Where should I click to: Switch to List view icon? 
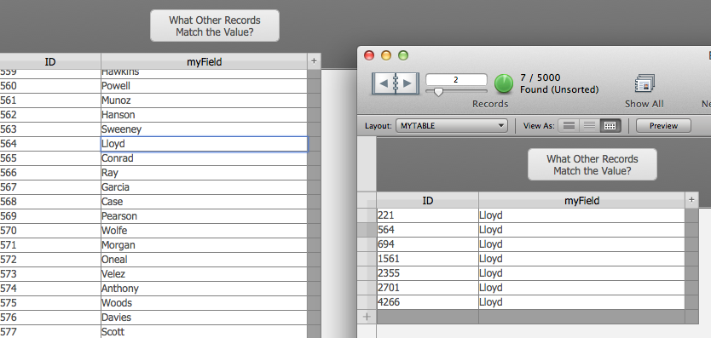(x=589, y=126)
